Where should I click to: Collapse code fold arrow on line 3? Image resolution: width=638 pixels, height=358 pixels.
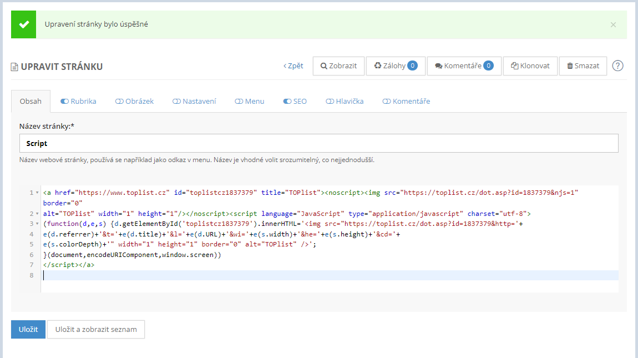37,224
